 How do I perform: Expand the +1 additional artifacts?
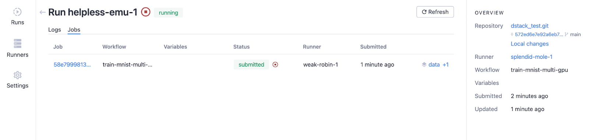[x=445, y=65]
